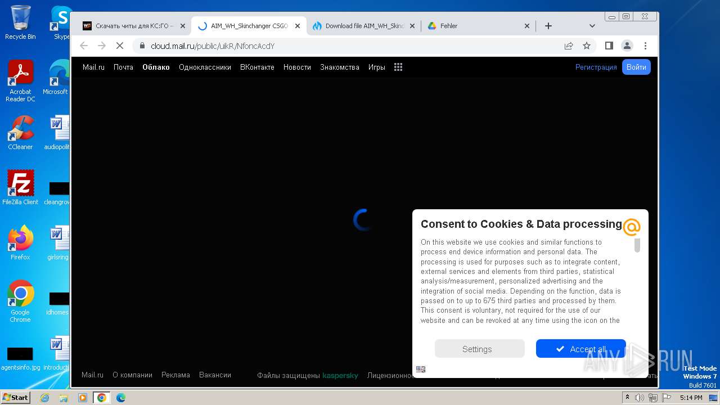Click the taskbar clock showing 5:14 PM

pyautogui.click(x=691, y=398)
